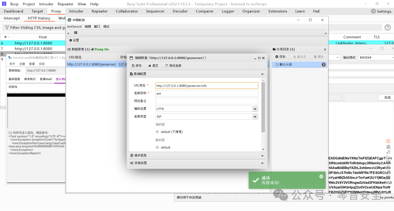The height and width of the screenshot is (211, 394).
Task: Click 清空 clear button in edit dialog
Action: pos(153,66)
